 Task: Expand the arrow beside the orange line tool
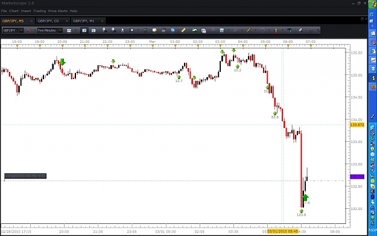pos(256,30)
